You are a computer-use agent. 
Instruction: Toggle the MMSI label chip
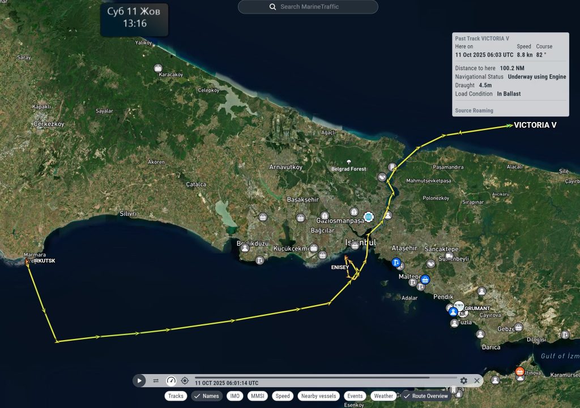[x=257, y=396]
